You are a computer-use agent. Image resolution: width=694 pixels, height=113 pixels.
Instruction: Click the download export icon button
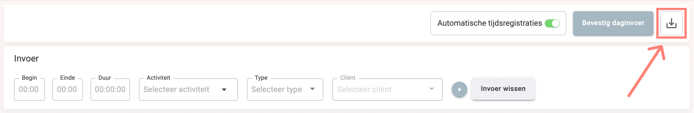tap(671, 23)
